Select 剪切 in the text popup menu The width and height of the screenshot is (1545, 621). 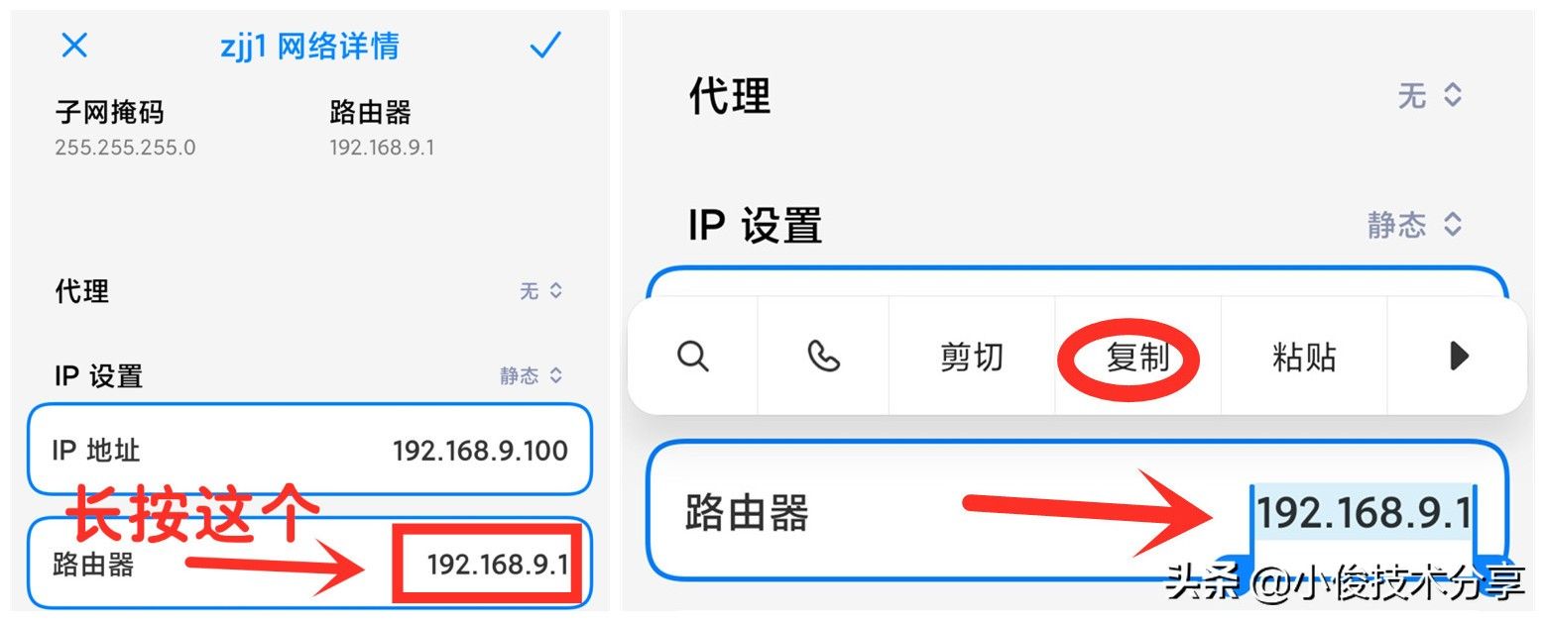[972, 357]
